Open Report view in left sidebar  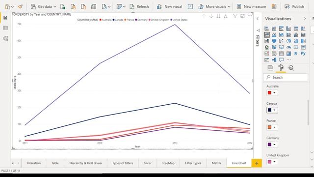(5, 18)
